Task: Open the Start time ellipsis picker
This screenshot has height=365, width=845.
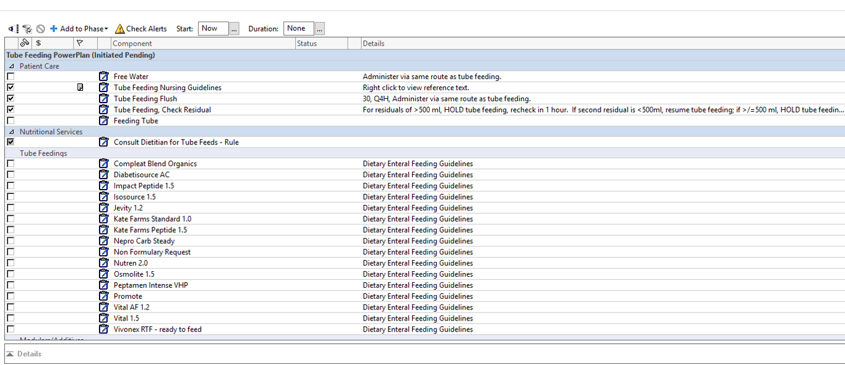Action: coord(234,28)
